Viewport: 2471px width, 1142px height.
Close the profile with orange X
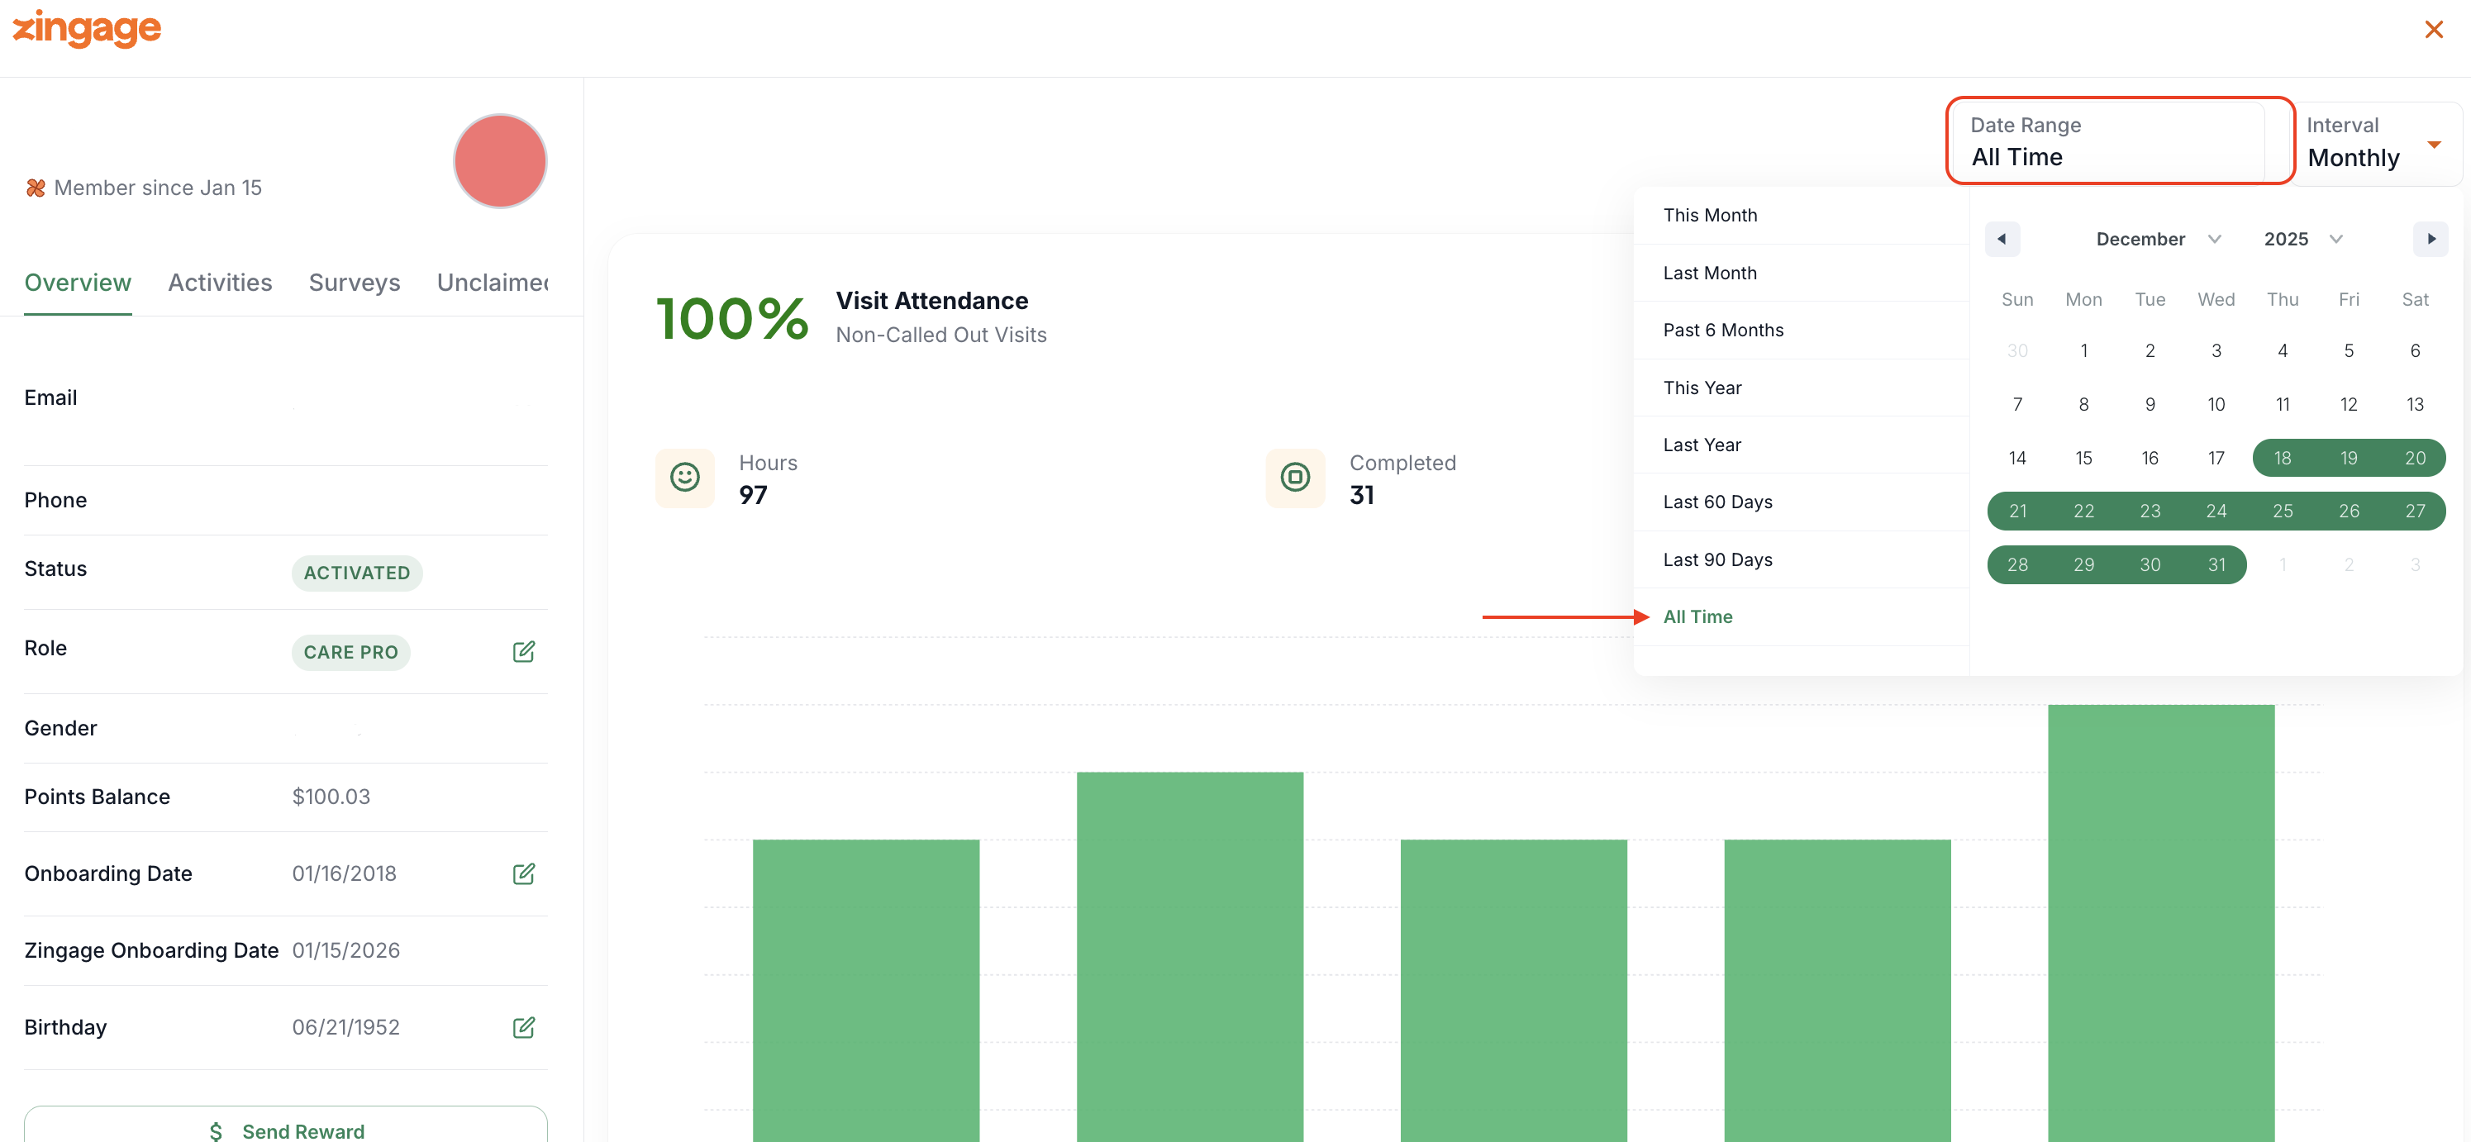point(2434,30)
